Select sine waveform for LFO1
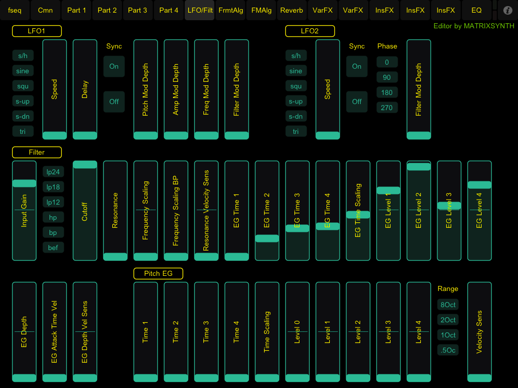The image size is (518, 388). [23, 71]
